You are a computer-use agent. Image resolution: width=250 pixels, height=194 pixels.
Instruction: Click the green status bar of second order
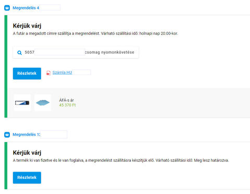click(x=6, y=165)
